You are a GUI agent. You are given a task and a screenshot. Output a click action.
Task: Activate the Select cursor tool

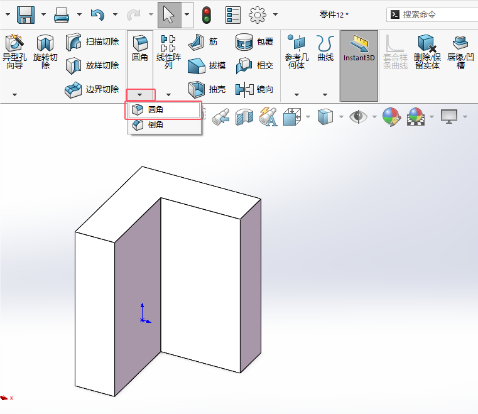169,14
